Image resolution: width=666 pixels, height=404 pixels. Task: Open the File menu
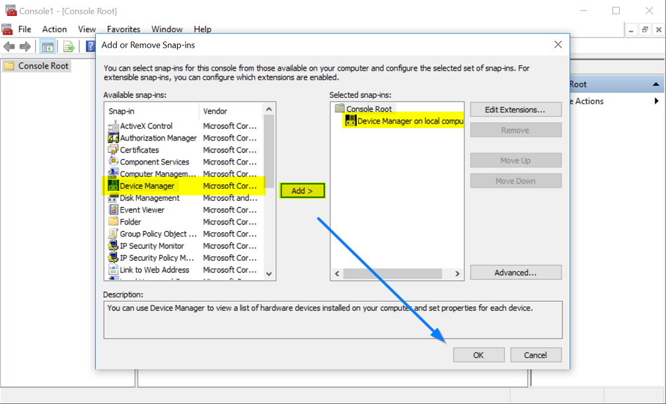[24, 29]
